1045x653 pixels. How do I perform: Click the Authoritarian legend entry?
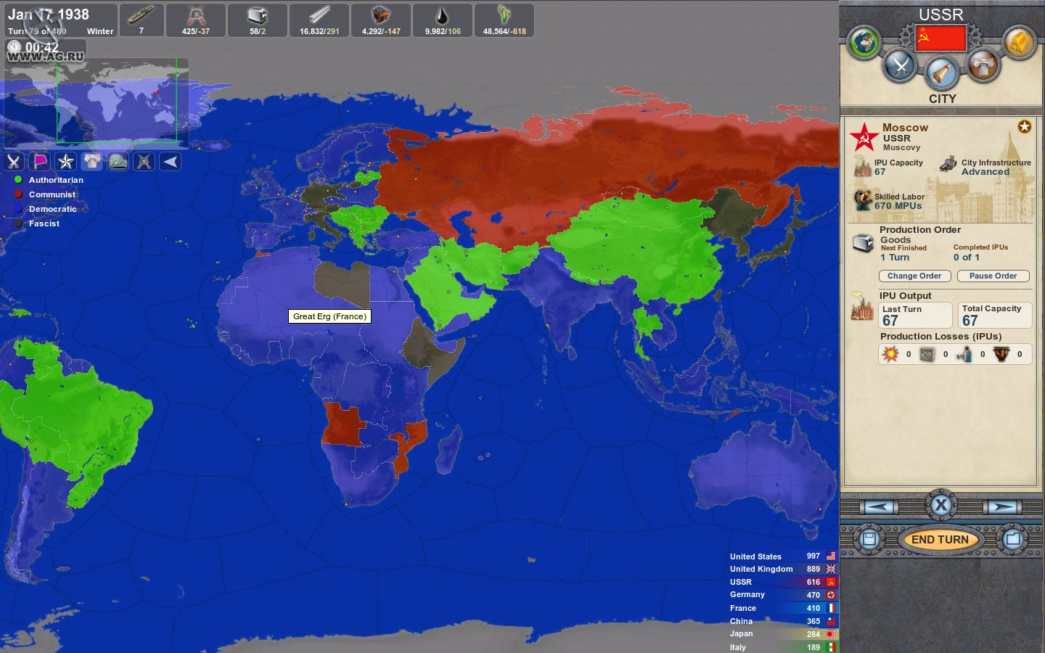pos(49,180)
